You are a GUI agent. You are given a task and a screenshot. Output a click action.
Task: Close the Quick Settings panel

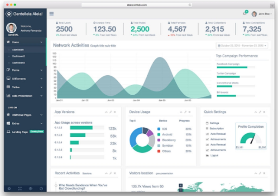pos(264,112)
